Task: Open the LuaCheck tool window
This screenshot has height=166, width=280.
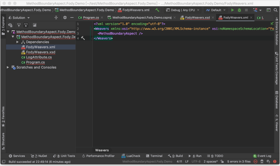Action: click(x=131, y=156)
